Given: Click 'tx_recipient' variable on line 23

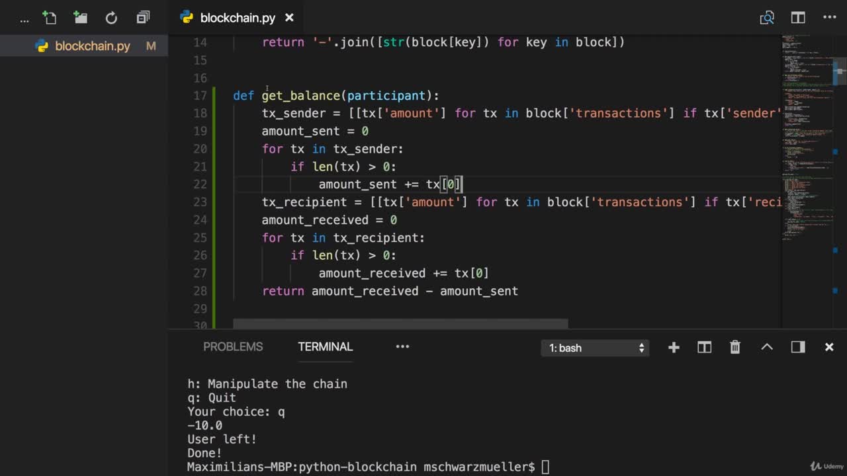Looking at the screenshot, I should 304,202.
